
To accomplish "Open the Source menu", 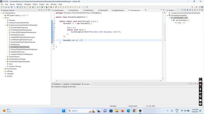I will [x=12, y=4].
